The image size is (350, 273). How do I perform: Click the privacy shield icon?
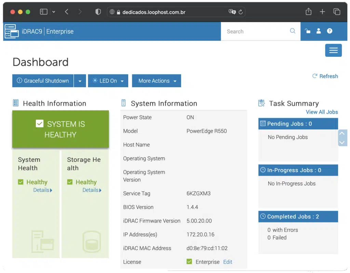point(98,12)
